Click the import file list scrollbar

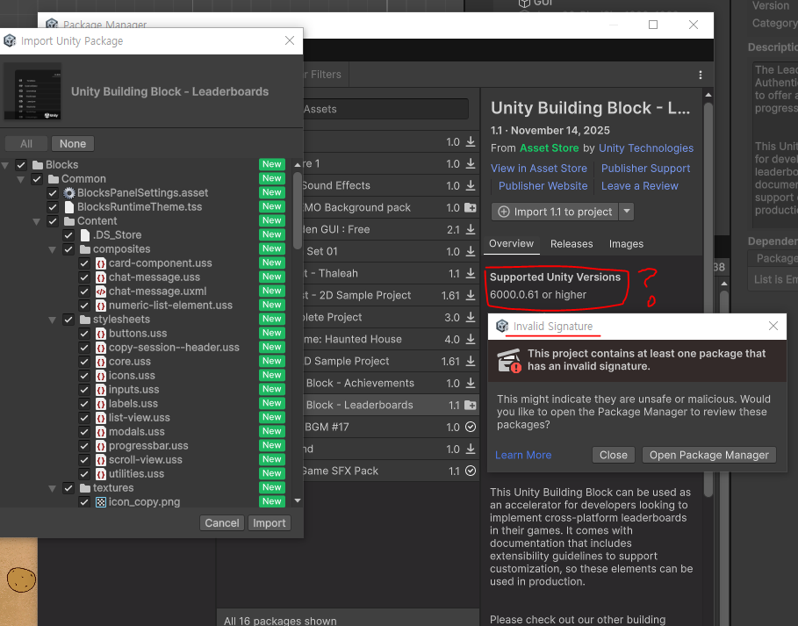pos(298,211)
